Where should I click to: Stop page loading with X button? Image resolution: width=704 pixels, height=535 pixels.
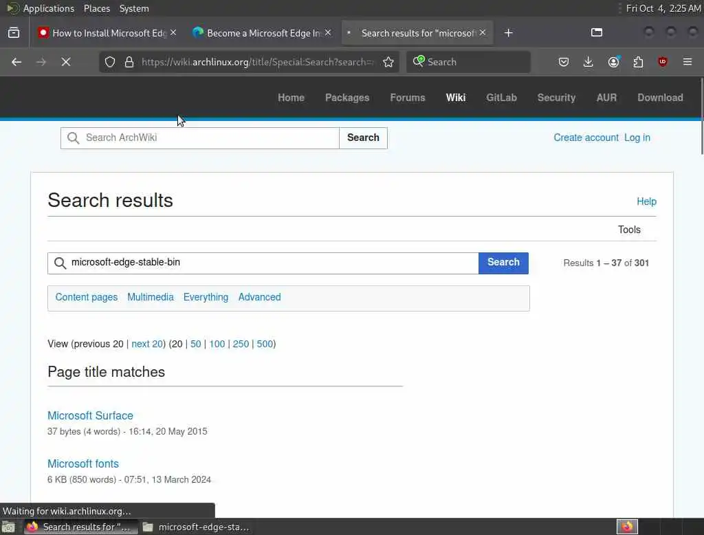pyautogui.click(x=66, y=62)
